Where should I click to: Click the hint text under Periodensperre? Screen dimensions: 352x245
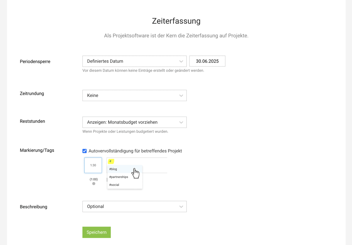(x=143, y=71)
